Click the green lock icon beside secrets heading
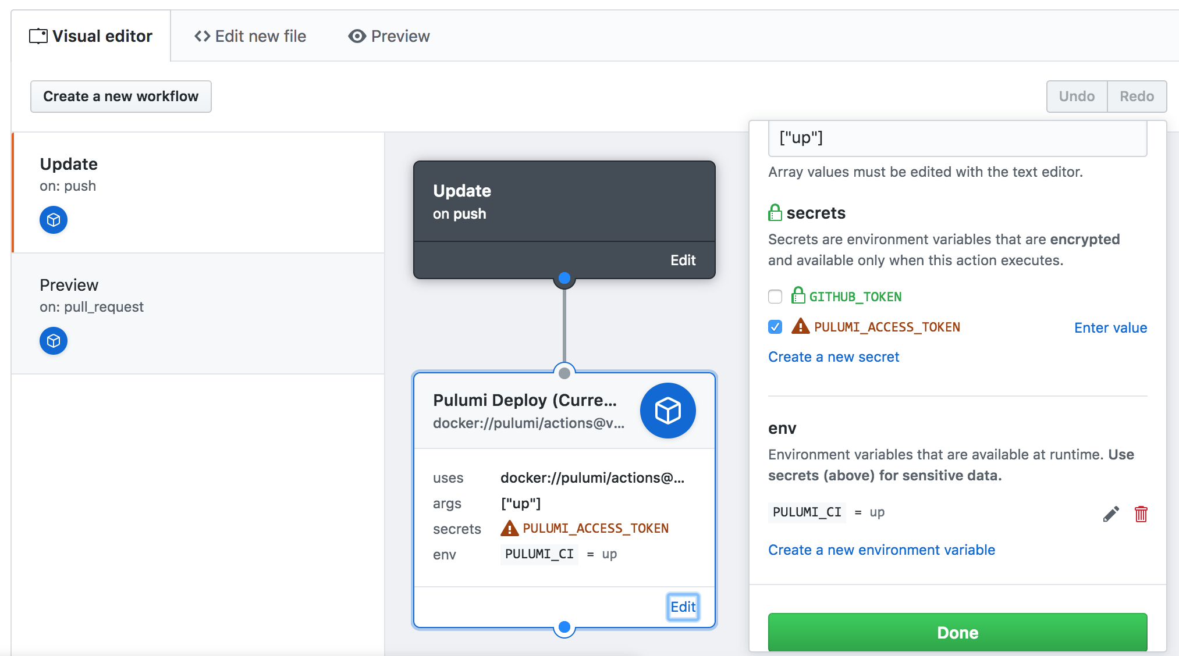Image resolution: width=1179 pixels, height=656 pixels. point(775,212)
